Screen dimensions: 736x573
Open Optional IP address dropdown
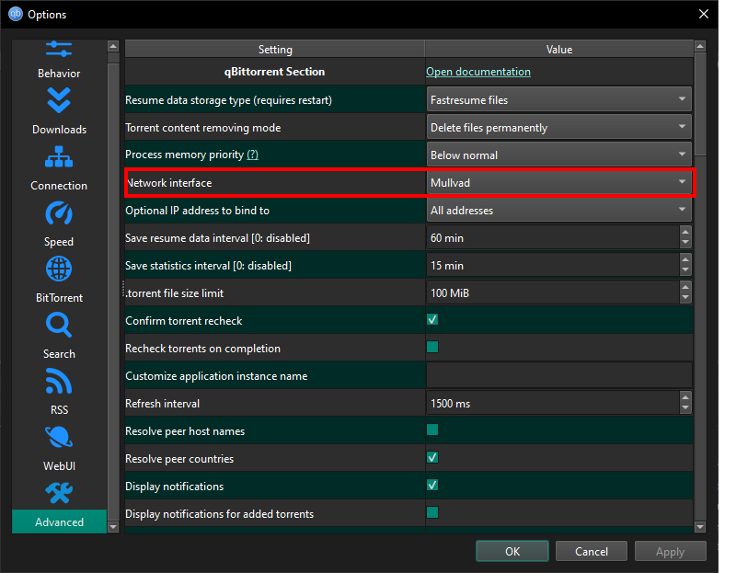[559, 211]
